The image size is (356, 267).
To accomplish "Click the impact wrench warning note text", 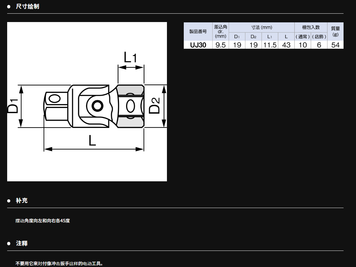I will click(59, 264).
